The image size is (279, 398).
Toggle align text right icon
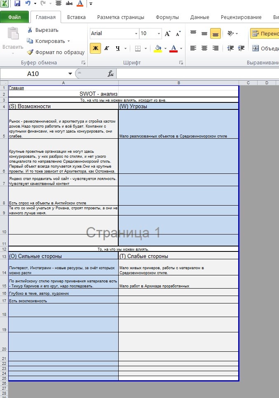pyautogui.click(x=216, y=48)
